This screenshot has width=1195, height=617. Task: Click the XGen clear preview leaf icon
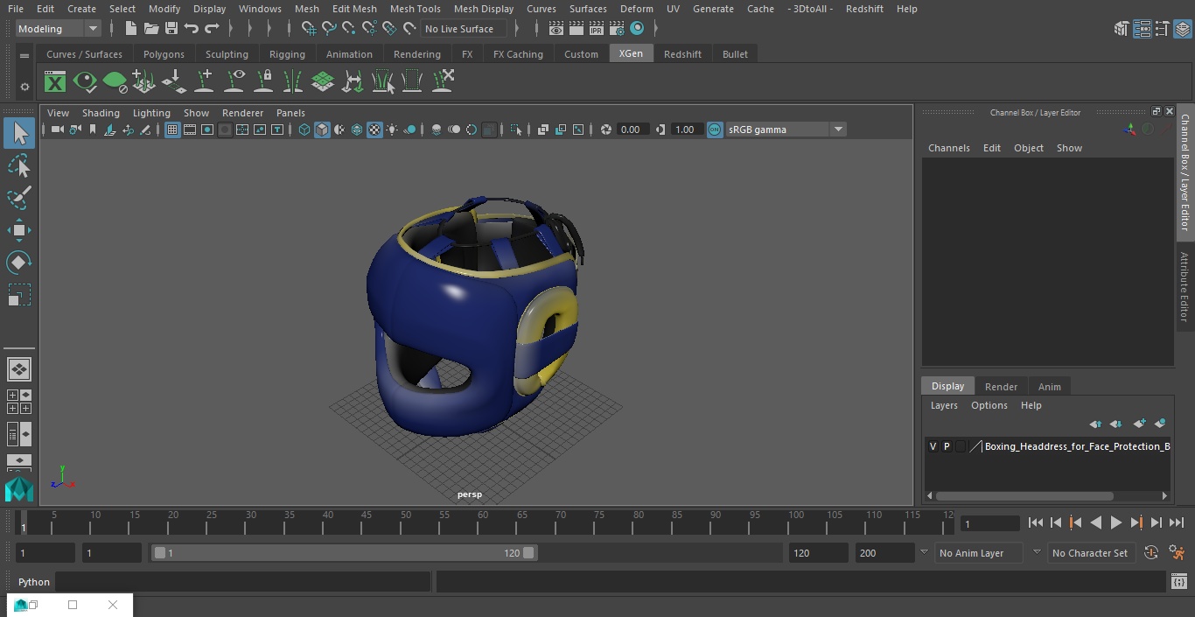coord(115,82)
